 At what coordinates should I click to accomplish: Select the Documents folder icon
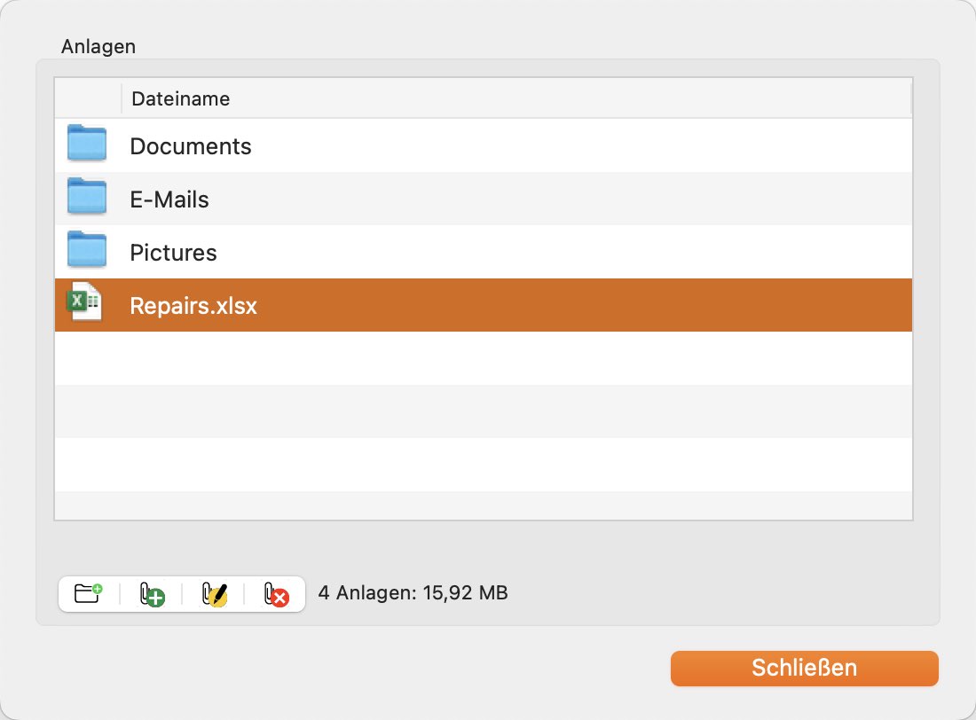[87, 143]
